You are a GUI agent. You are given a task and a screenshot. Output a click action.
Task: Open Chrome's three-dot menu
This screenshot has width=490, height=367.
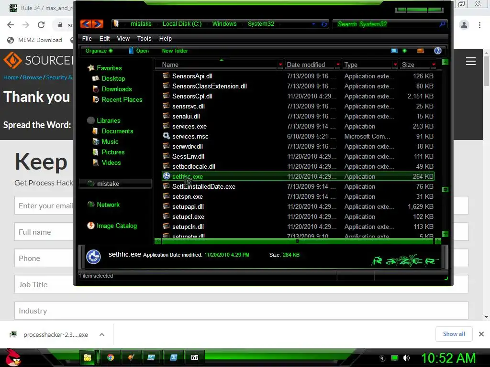click(x=479, y=25)
